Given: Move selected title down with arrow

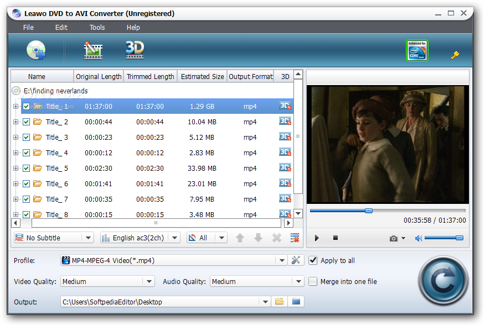Looking at the screenshot, I should point(258,238).
